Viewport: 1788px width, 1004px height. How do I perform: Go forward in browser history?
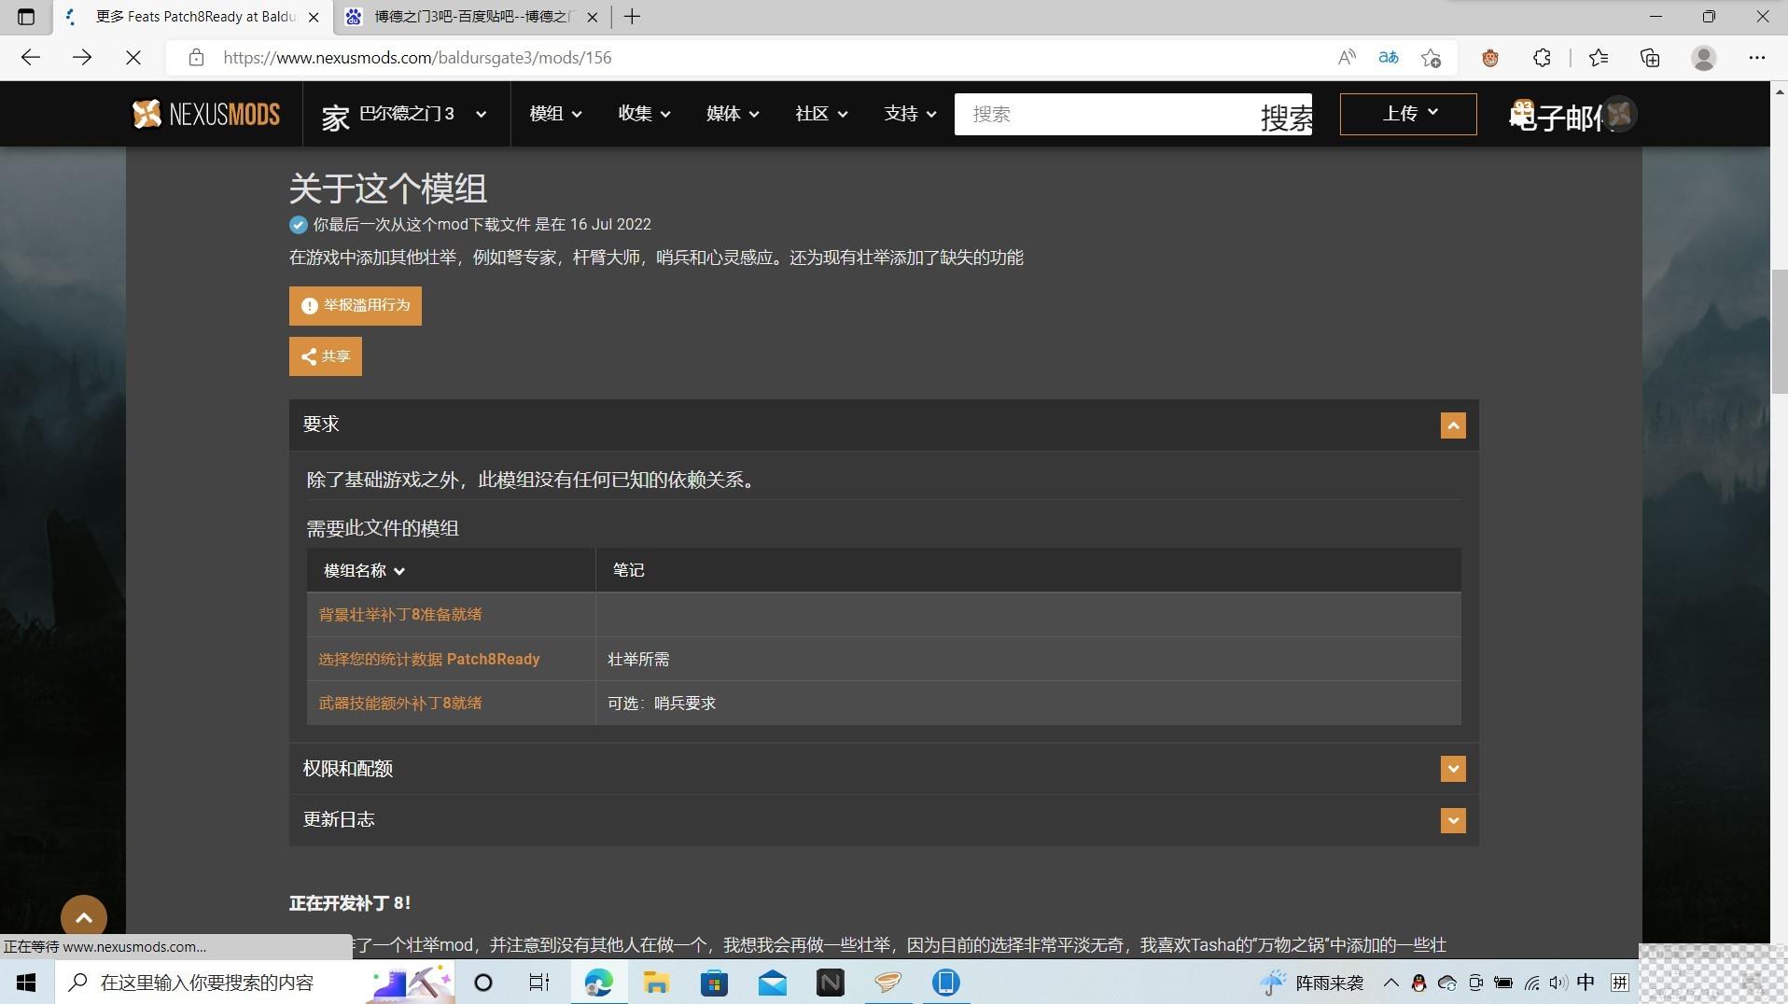point(82,58)
